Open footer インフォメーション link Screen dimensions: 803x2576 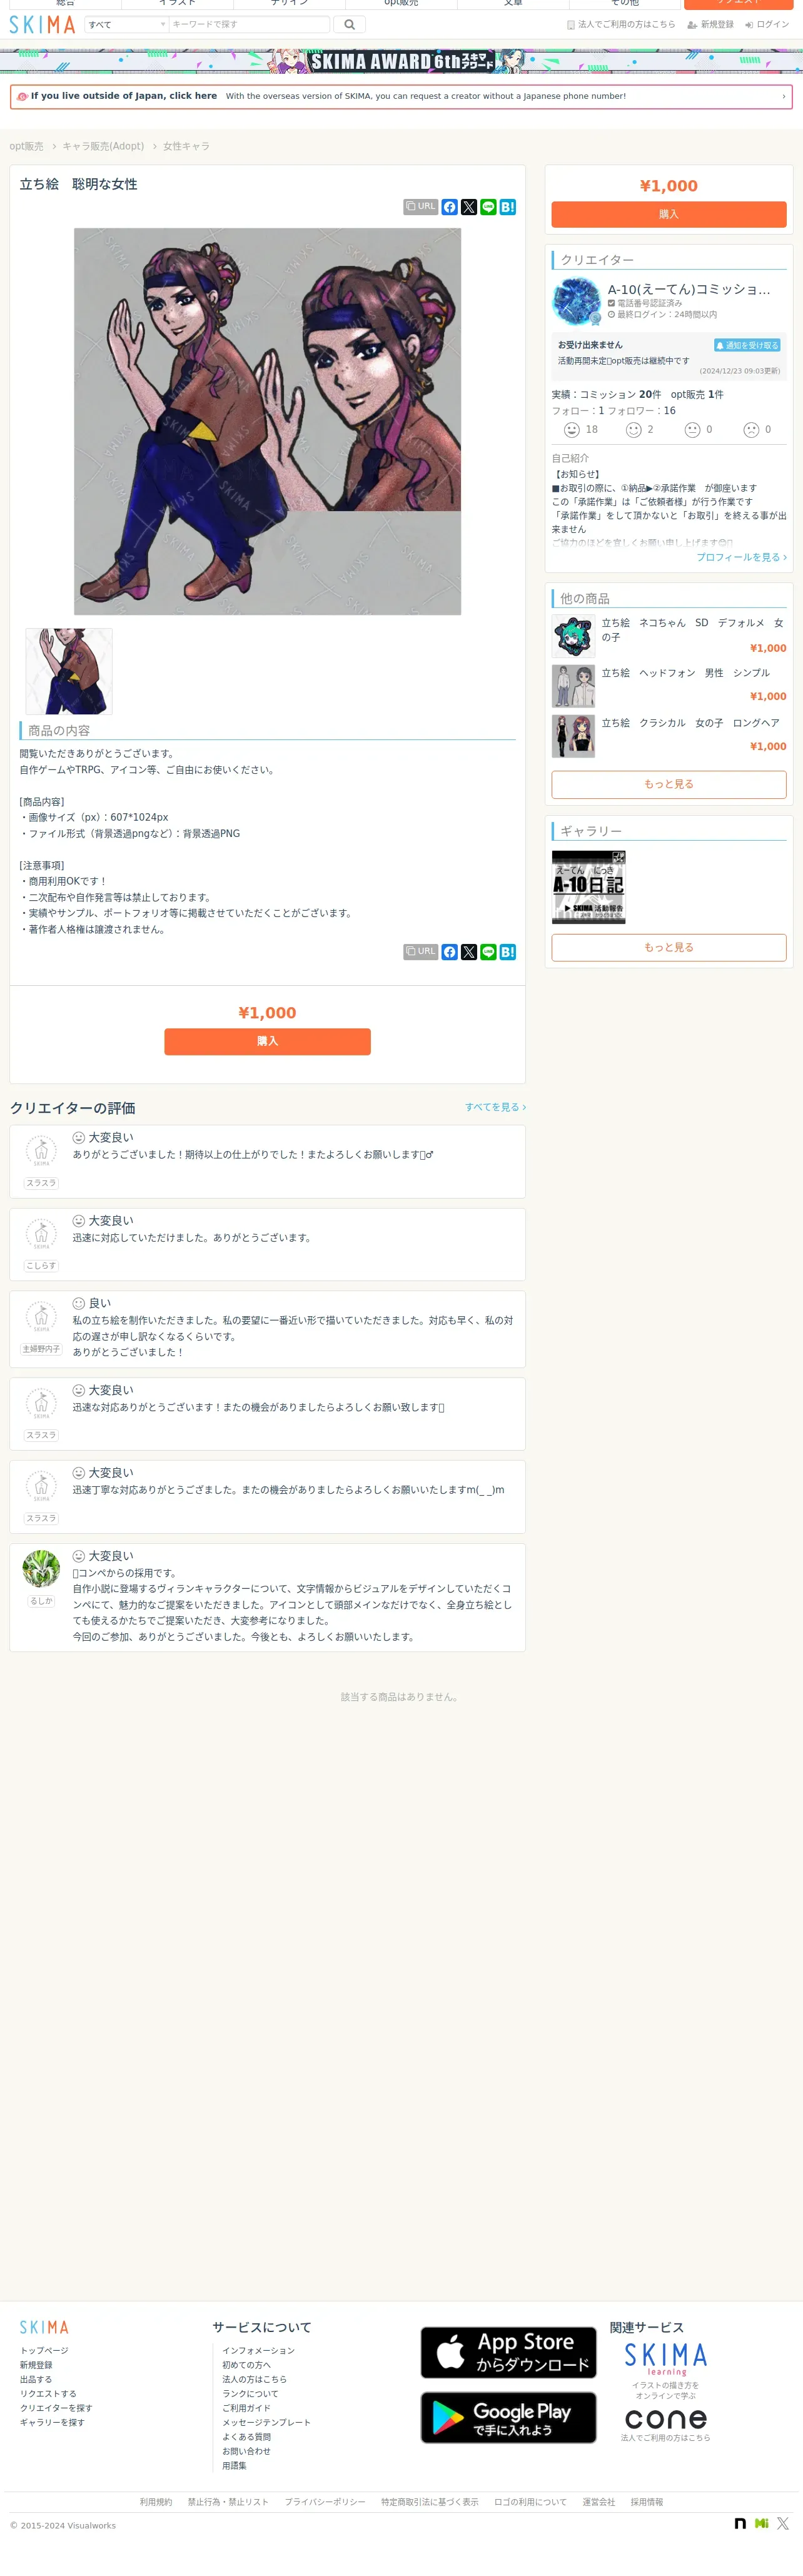coord(258,2350)
